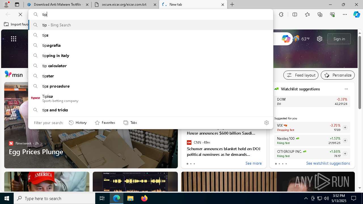Screen dimensions: 363x204
Task: Filter search by Favorites
Action: point(105,123)
